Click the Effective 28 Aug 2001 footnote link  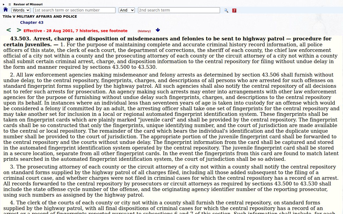click(x=76, y=31)
